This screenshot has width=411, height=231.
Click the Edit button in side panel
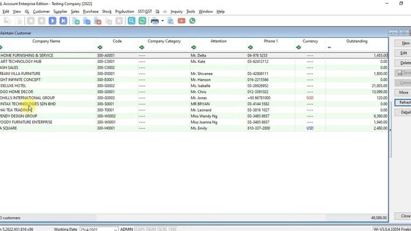click(x=403, y=53)
